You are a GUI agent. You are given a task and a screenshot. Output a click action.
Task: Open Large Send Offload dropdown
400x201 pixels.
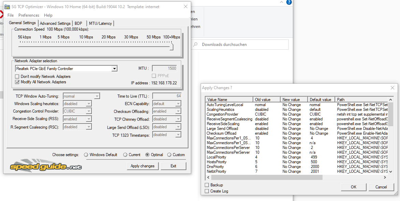tap(178, 127)
